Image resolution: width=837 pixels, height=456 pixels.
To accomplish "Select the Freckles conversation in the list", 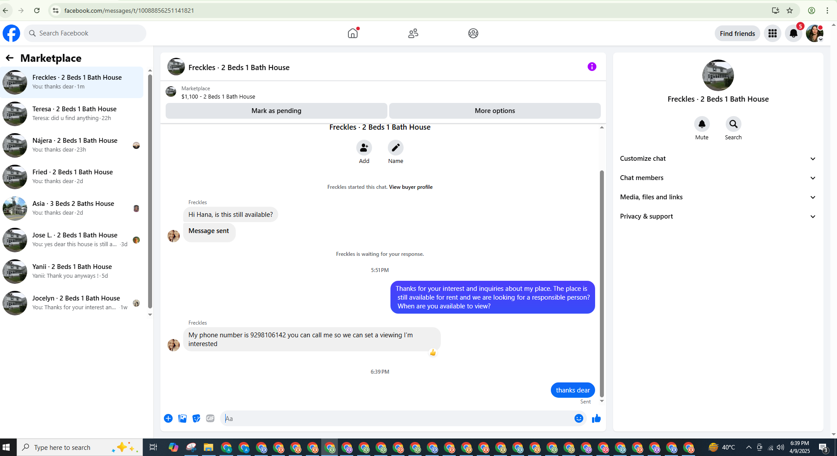I will 72,82.
